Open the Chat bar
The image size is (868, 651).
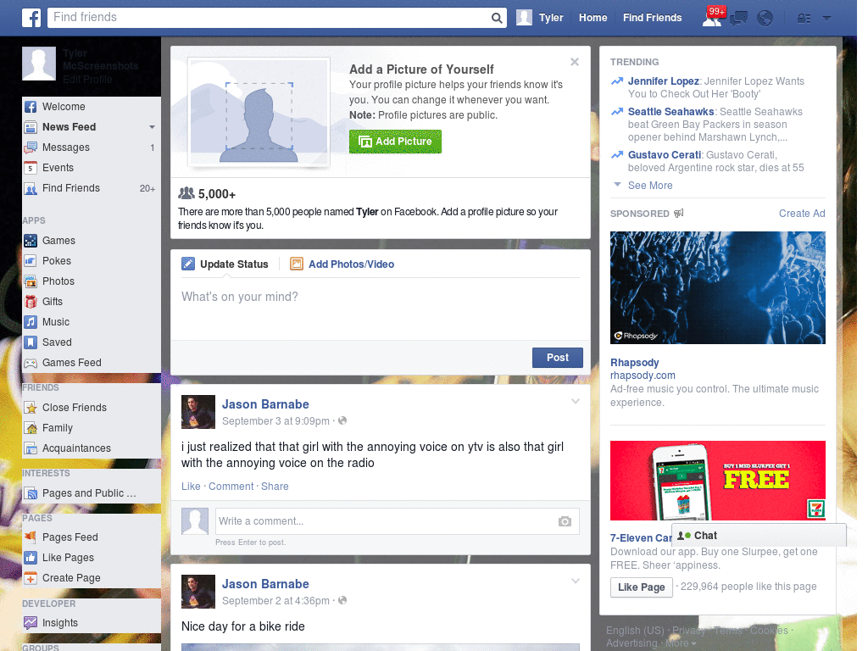pyautogui.click(x=759, y=536)
